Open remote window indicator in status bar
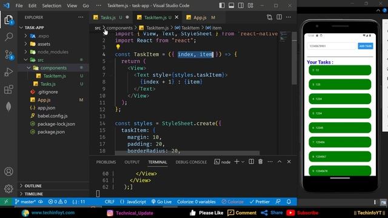Viewport: 388px width, 218px height. pos(6,202)
